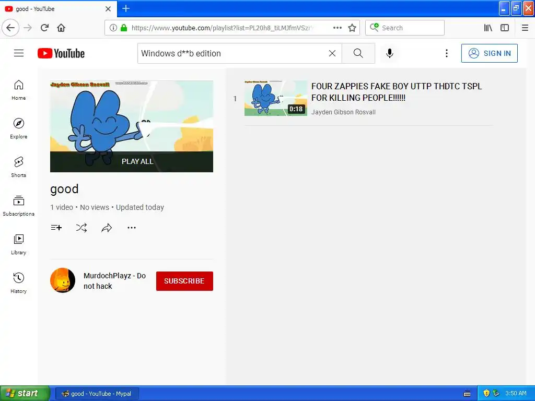Open playlist more options three dots
The image size is (535, 401).
(131, 228)
